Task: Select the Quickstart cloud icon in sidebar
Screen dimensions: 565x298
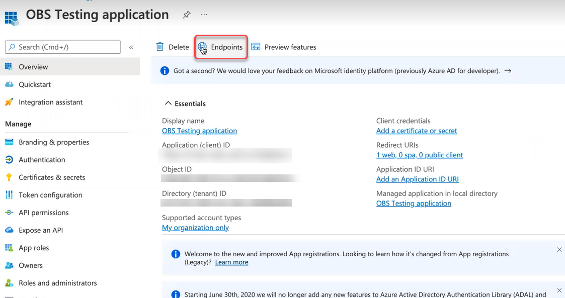Action: tap(9, 84)
